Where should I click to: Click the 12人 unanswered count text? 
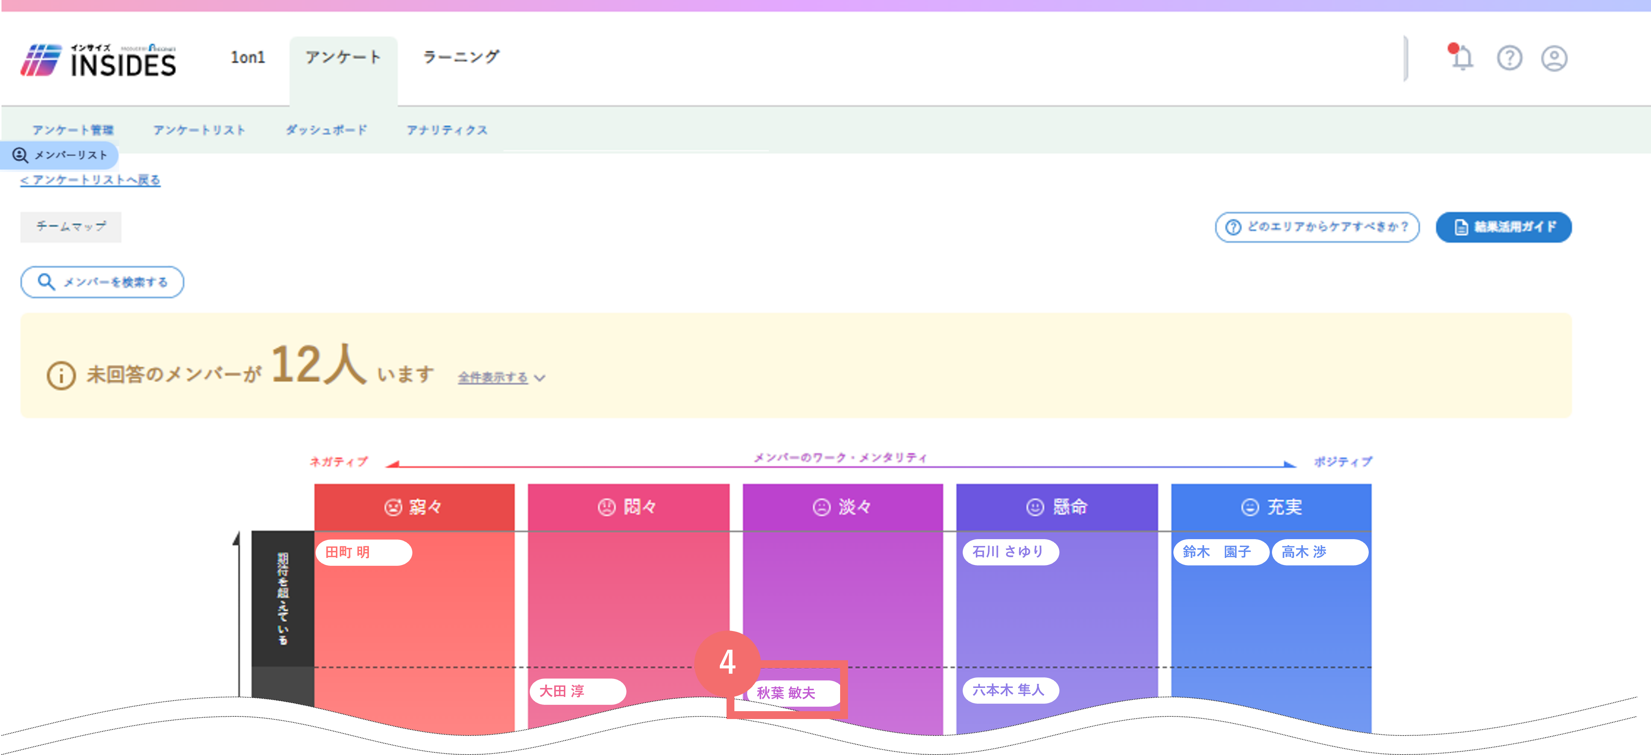pyautogui.click(x=319, y=364)
